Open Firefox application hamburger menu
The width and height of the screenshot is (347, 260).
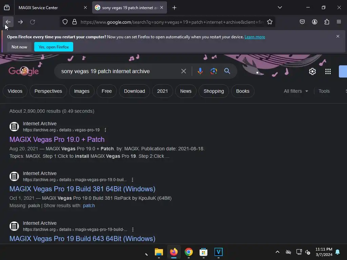click(x=339, y=22)
